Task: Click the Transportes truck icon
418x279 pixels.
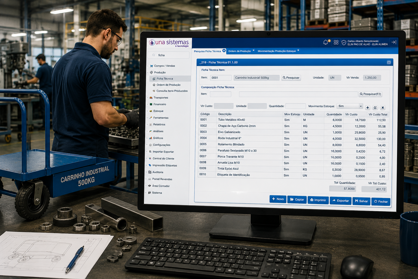Action: pyautogui.click(x=151, y=98)
